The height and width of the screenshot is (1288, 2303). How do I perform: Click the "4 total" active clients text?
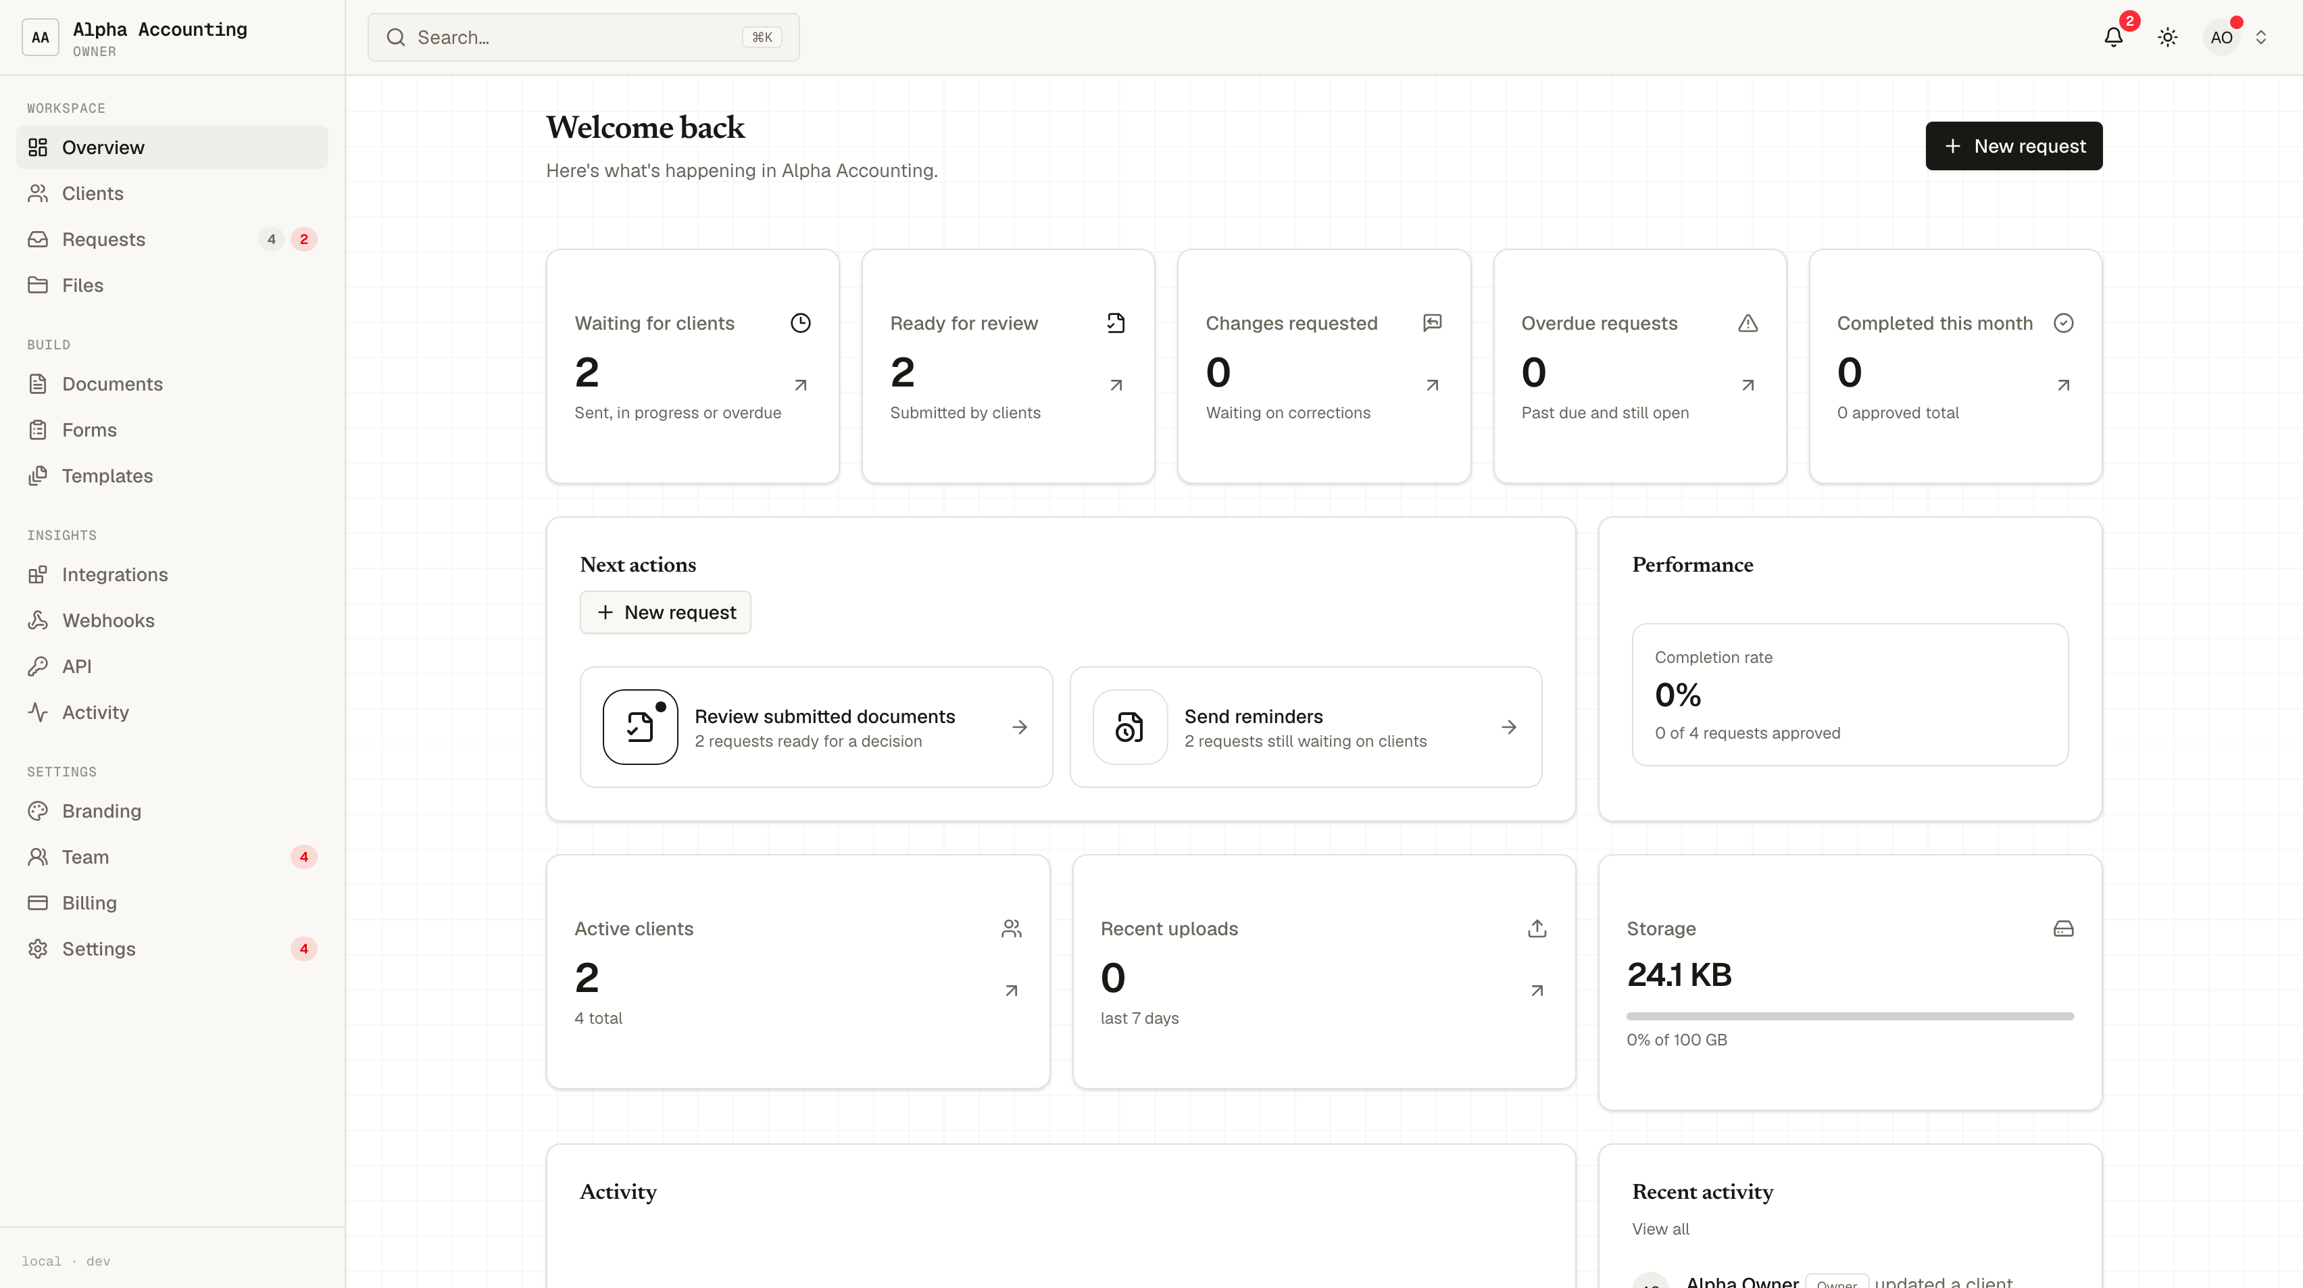pyautogui.click(x=598, y=1018)
